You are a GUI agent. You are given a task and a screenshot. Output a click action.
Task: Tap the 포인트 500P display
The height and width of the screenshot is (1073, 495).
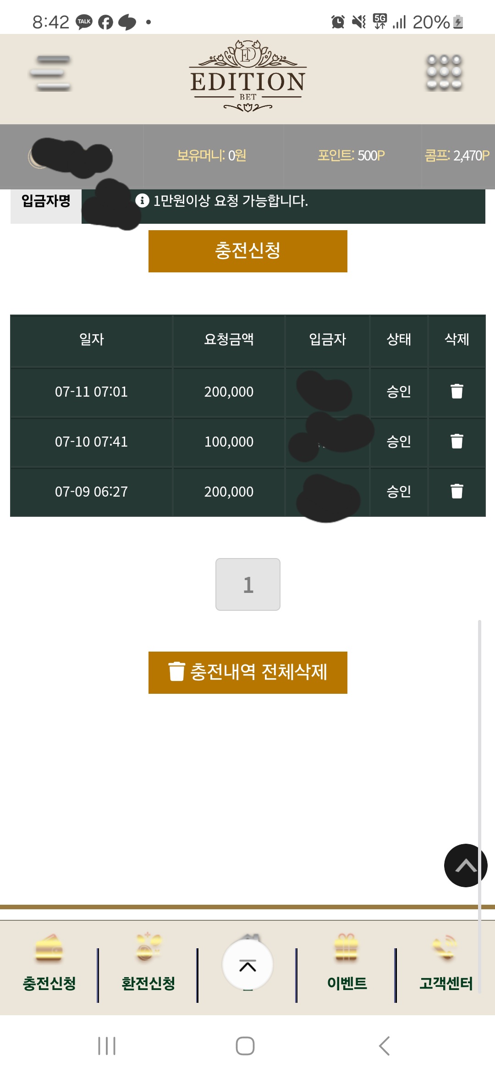[351, 156]
